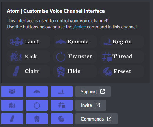Click the blue Kick button icon

tap(12, 105)
